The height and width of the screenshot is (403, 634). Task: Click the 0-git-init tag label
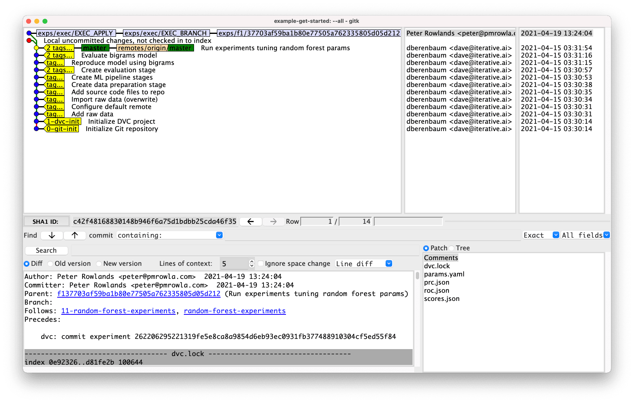(62, 129)
